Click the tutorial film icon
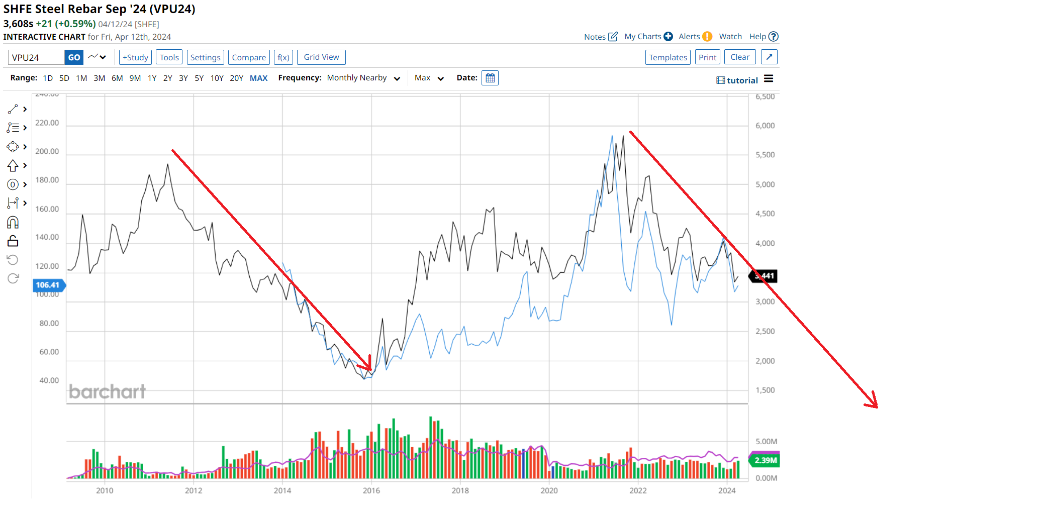The height and width of the screenshot is (506, 1047). click(721, 80)
